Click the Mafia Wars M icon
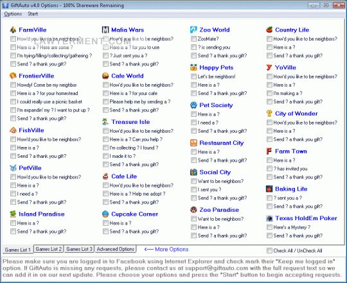 tap(105, 30)
